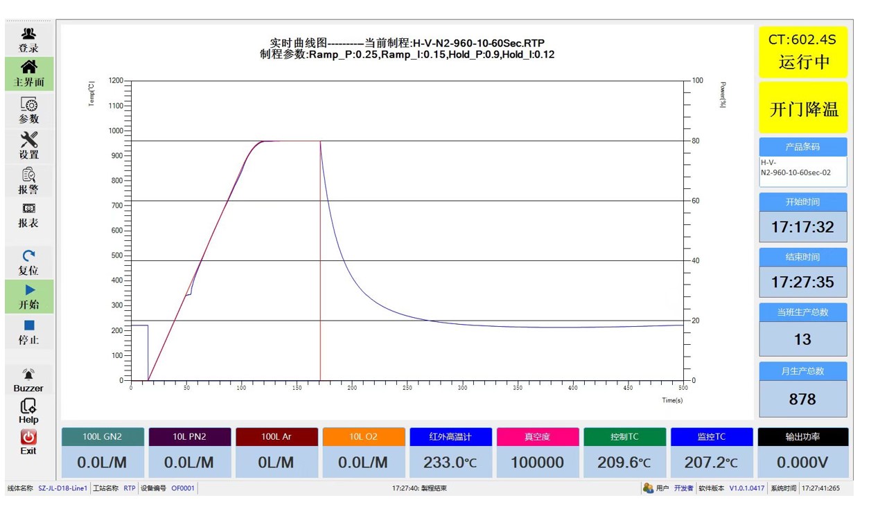
Task: Click the 100L Ar gas flow header
Action: click(x=276, y=437)
